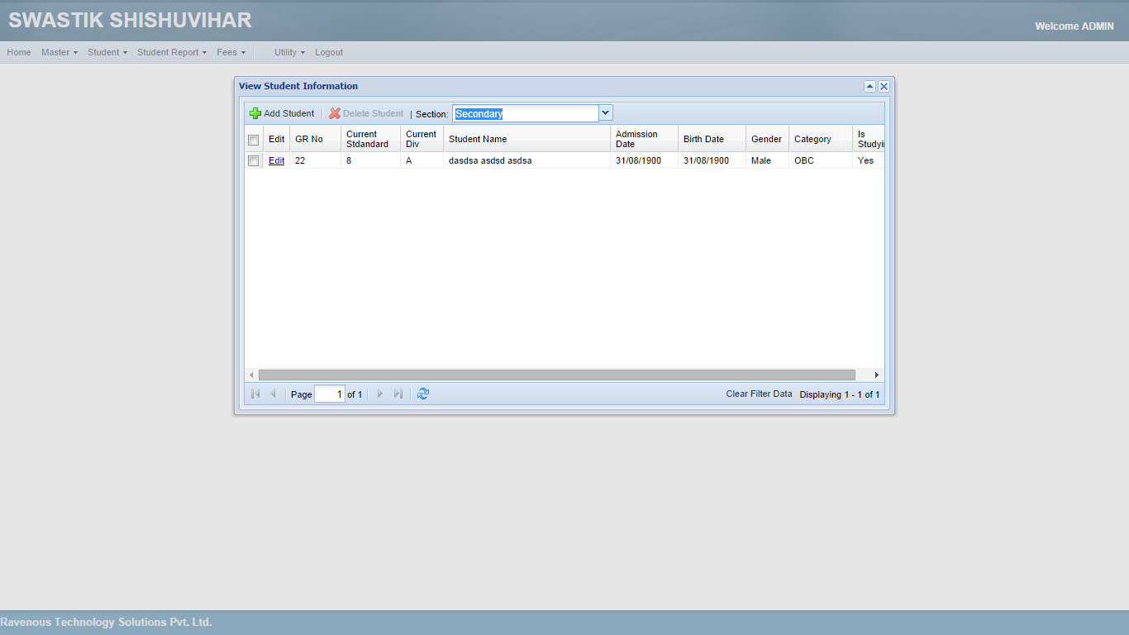Open the Section dropdown arrow
Image resolution: width=1129 pixels, height=635 pixels.
[x=606, y=113]
